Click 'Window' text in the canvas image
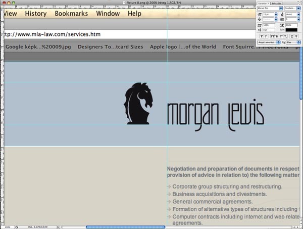Screen dimensions: 303x229 (108, 14)
